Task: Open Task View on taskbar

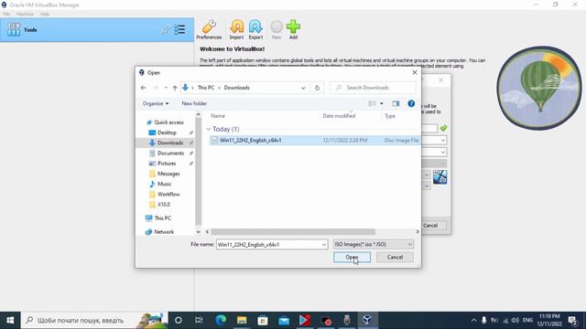Action: click(199, 320)
